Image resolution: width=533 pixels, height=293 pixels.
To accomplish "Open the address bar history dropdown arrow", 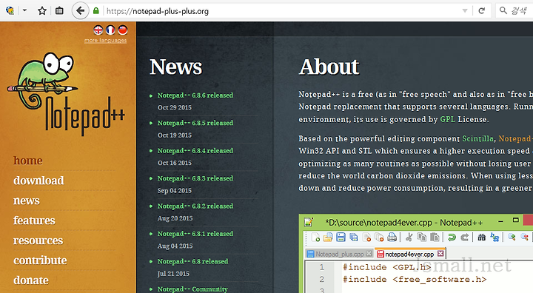I will coord(465,11).
